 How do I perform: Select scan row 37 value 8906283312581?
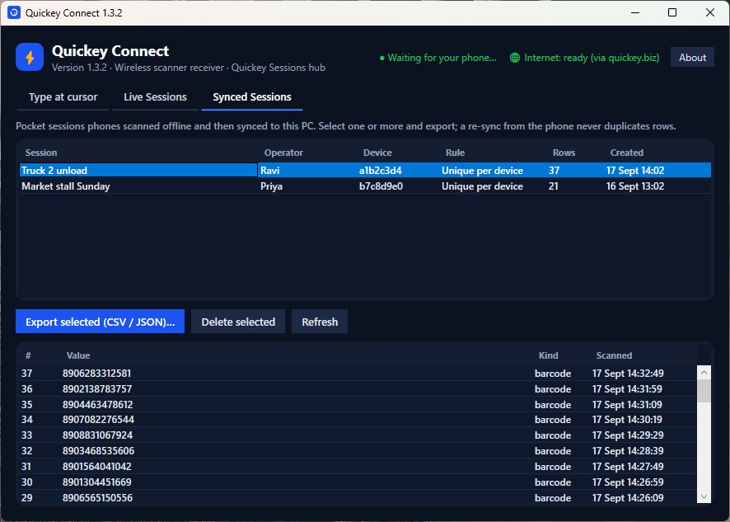pyautogui.click(x=358, y=374)
